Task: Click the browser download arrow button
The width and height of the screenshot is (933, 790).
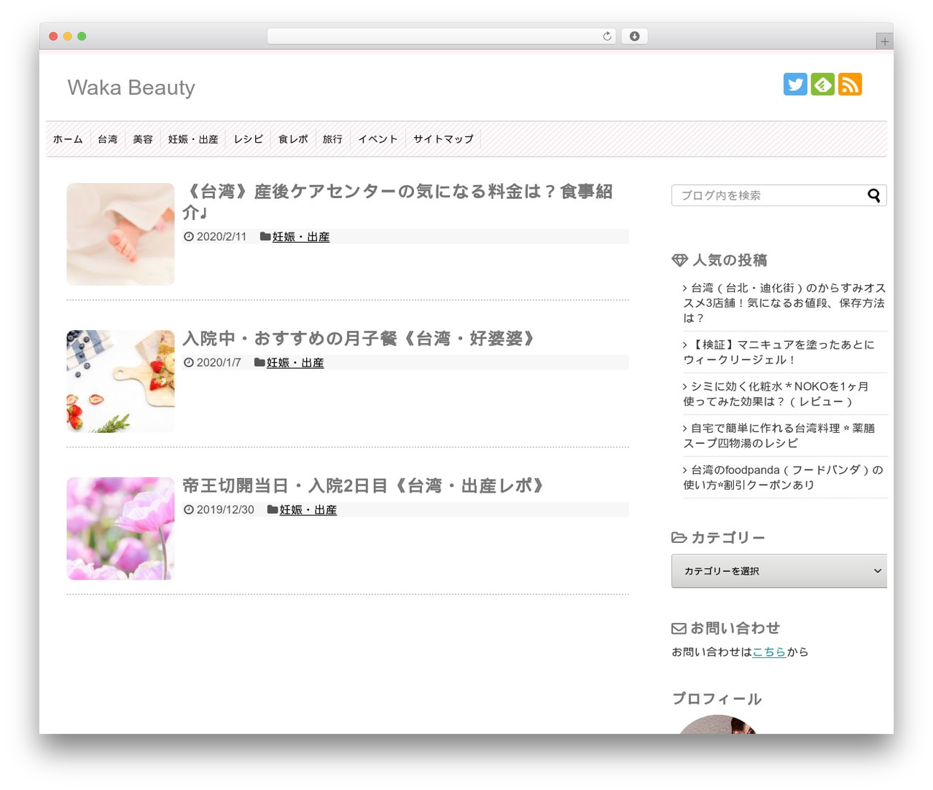Action: pos(634,36)
